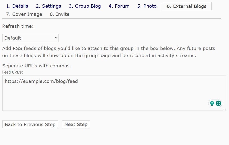Switch to the 2. Settings tab

click(x=48, y=6)
